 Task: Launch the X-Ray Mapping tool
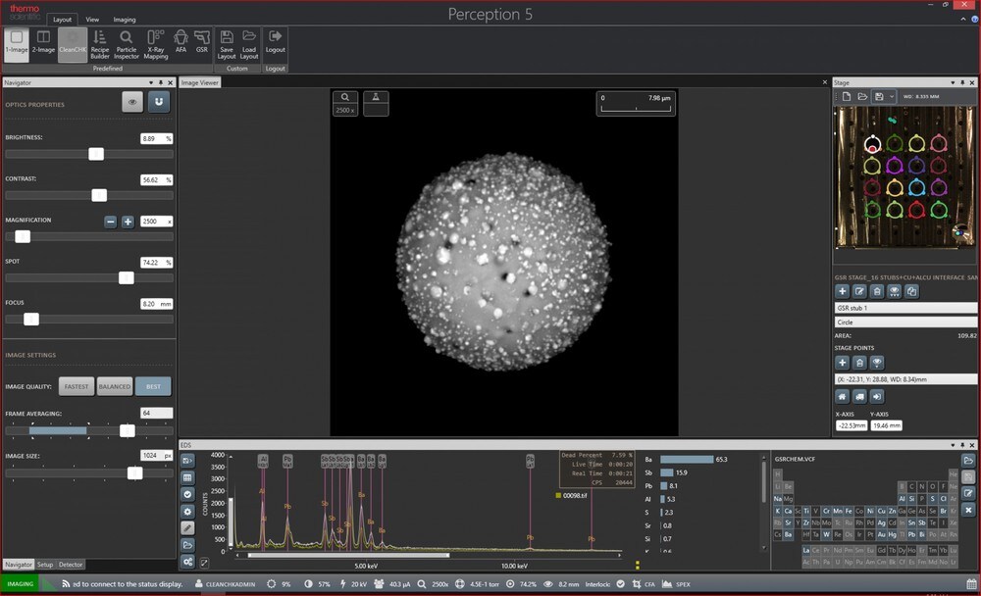click(156, 45)
